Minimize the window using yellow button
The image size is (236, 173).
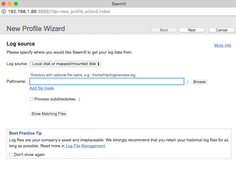10,4
